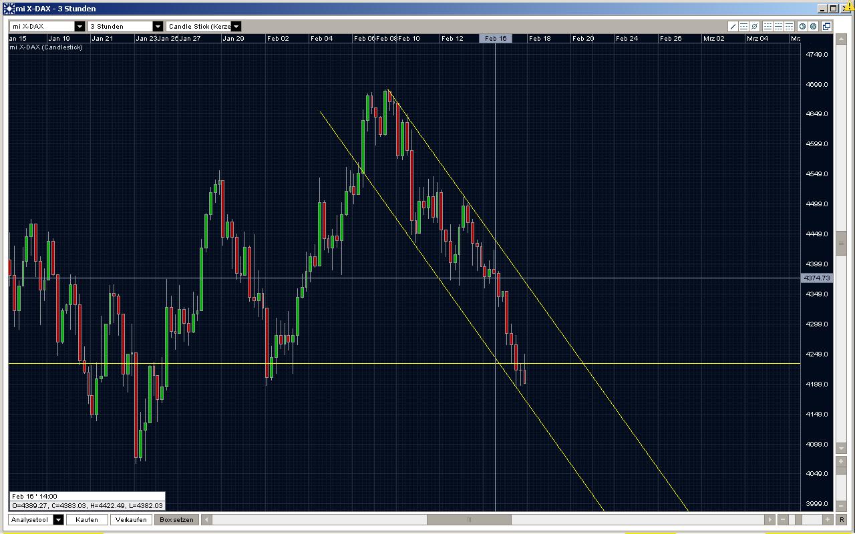Open the mi X-DAX instrument dropdown
Screen dimensions: 855x534
79,26
